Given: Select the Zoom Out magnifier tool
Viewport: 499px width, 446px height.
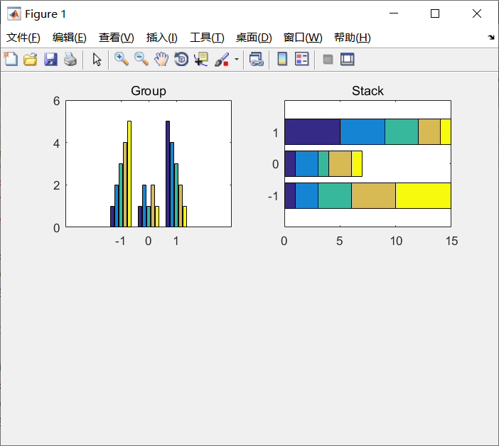Looking at the screenshot, I should (x=141, y=60).
